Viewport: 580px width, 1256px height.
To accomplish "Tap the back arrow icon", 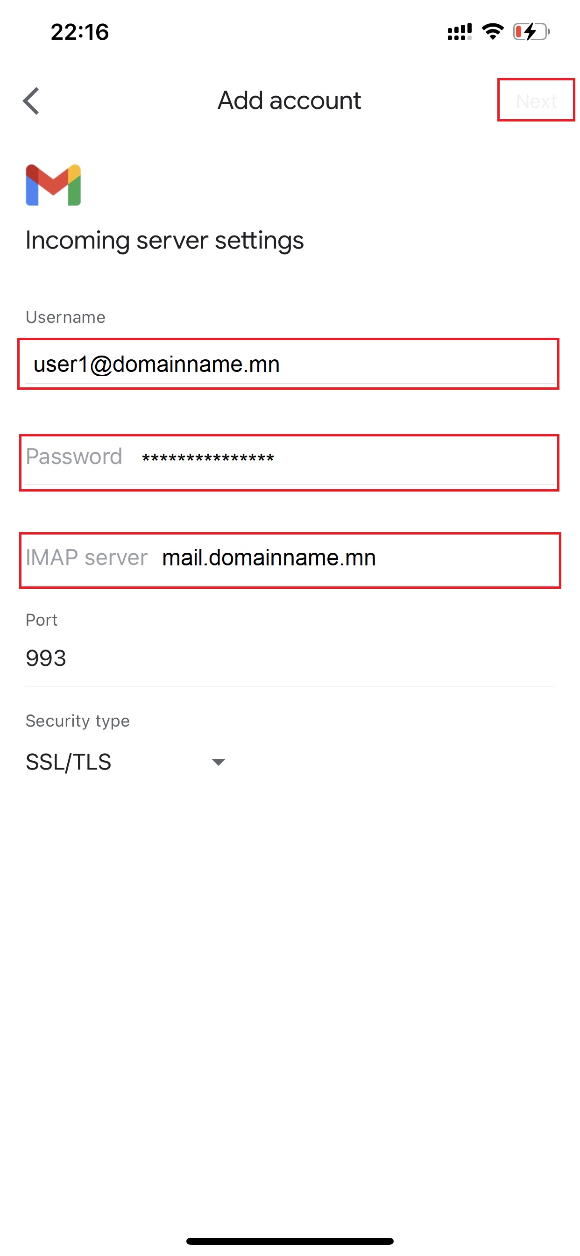I will pyautogui.click(x=31, y=101).
